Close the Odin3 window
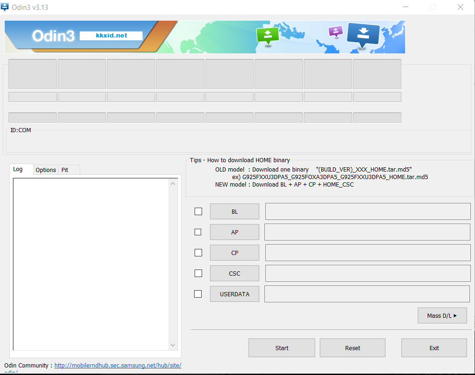Image resolution: width=475 pixels, height=375 pixels. (x=460, y=7)
